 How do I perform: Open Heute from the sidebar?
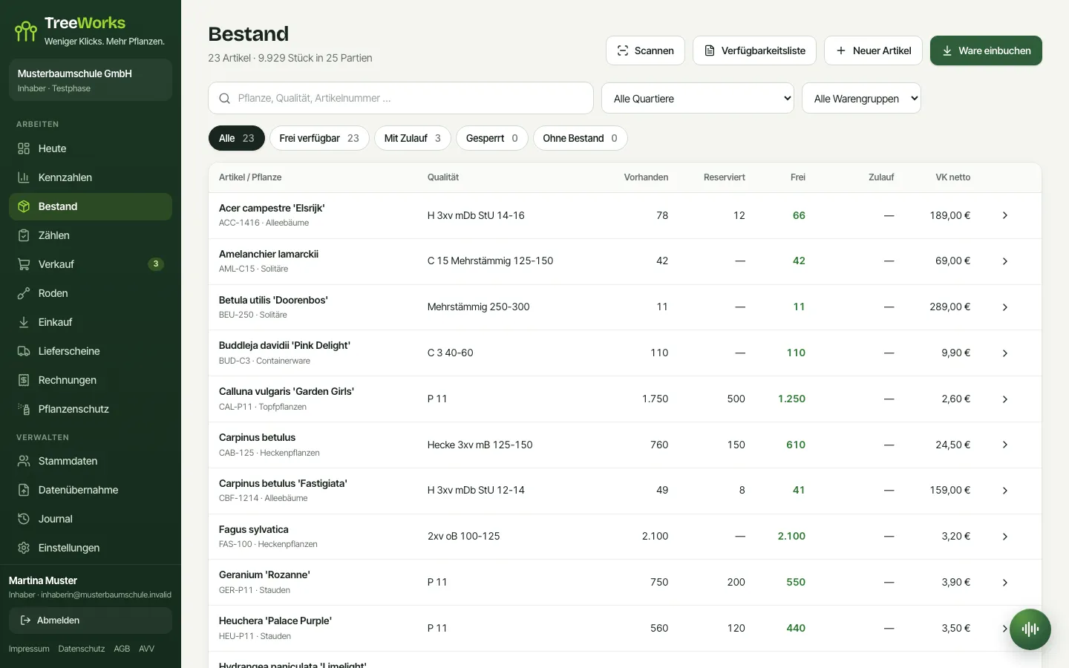click(91, 148)
